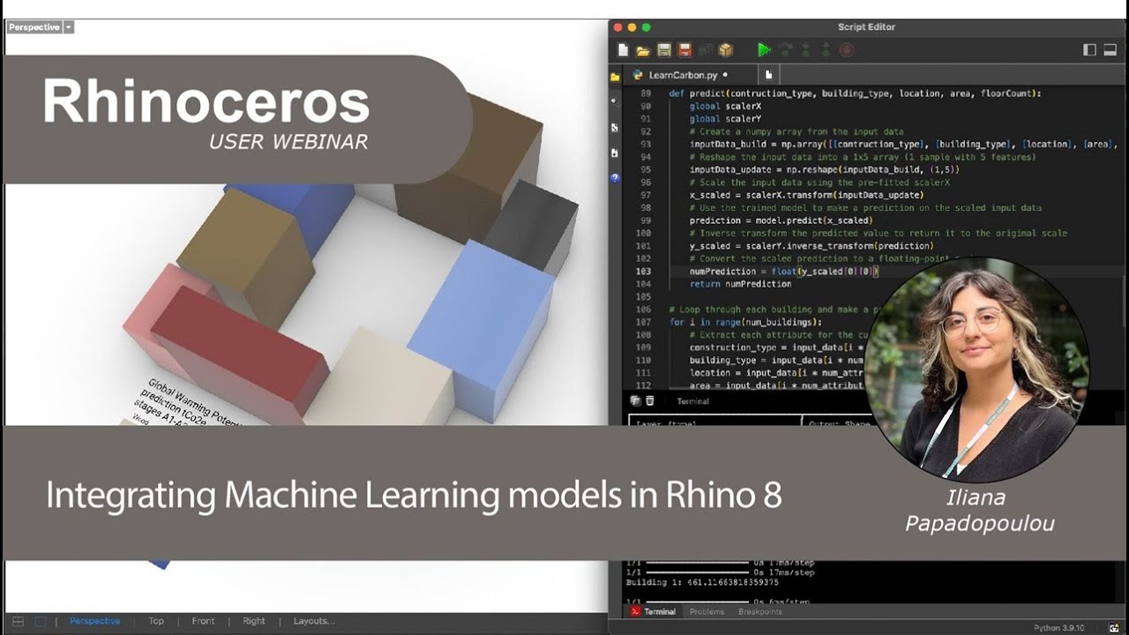Click 'prediction = model.predict(x_scaled)' line
1129x635 pixels.
coord(781,220)
